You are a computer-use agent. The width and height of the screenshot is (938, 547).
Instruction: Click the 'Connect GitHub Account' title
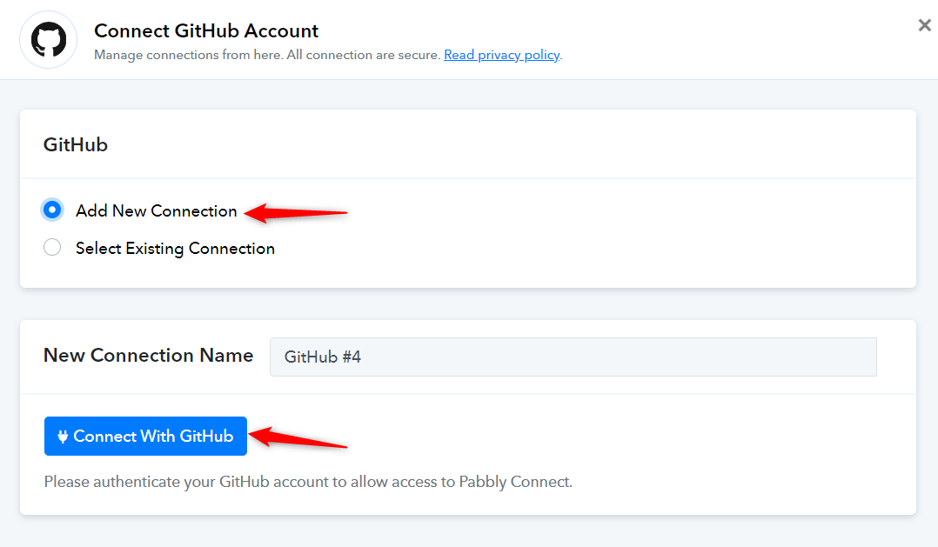(206, 30)
